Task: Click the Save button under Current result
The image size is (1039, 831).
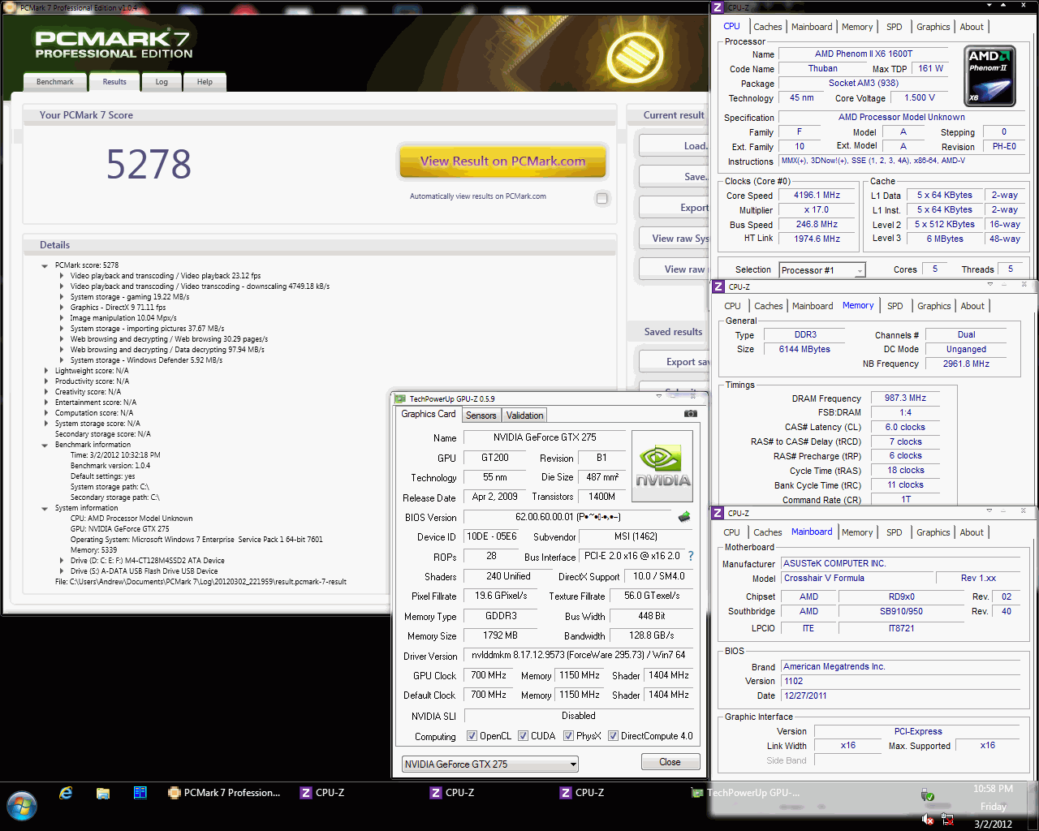Action: [x=675, y=177]
